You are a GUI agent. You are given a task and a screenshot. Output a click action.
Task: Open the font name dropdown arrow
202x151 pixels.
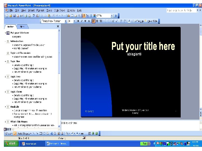point(65,21)
